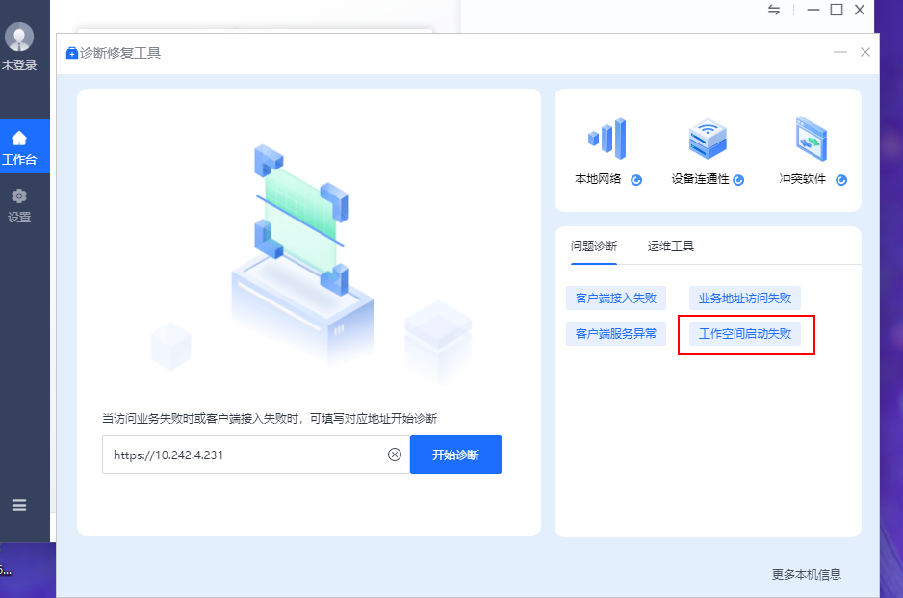The width and height of the screenshot is (903, 598).
Task: Open 设置 from the sidebar
Action: click(19, 206)
